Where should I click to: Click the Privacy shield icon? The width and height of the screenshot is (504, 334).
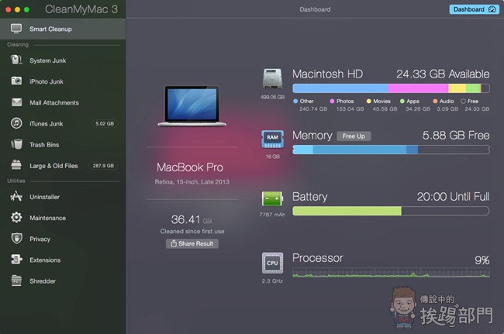16,239
